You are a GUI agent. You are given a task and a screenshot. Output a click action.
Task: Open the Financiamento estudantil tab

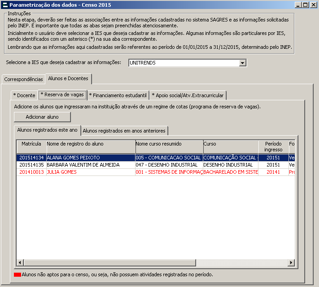click(118, 95)
